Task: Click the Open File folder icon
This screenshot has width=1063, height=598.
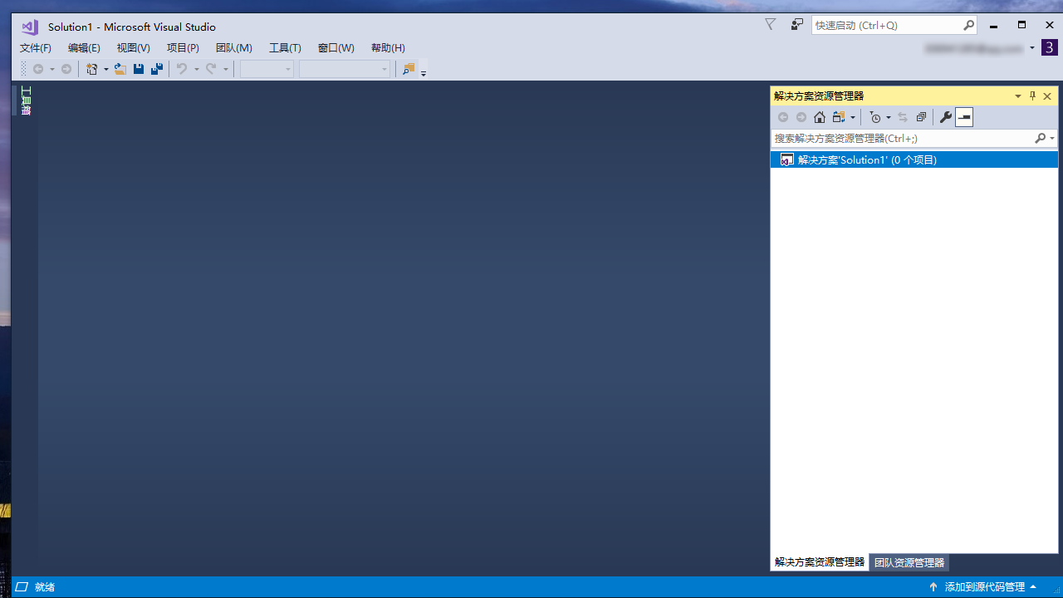Action: (x=120, y=69)
